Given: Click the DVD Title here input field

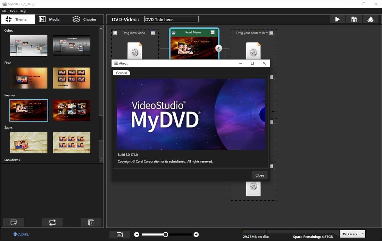Looking at the screenshot, I should (172, 19).
